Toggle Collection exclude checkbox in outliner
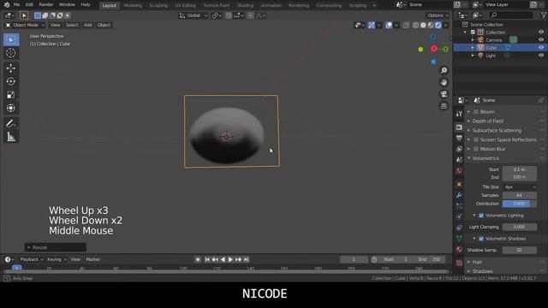548x308 pixels. click(473, 33)
